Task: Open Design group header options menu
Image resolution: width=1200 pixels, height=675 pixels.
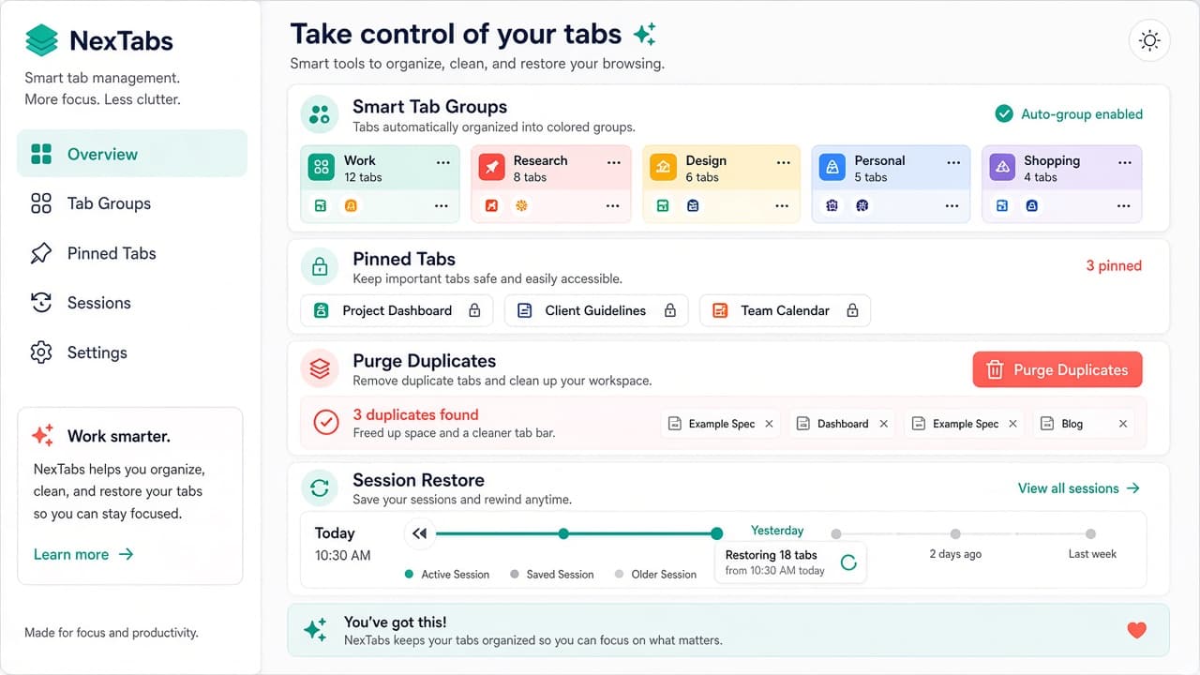Action: (783, 162)
